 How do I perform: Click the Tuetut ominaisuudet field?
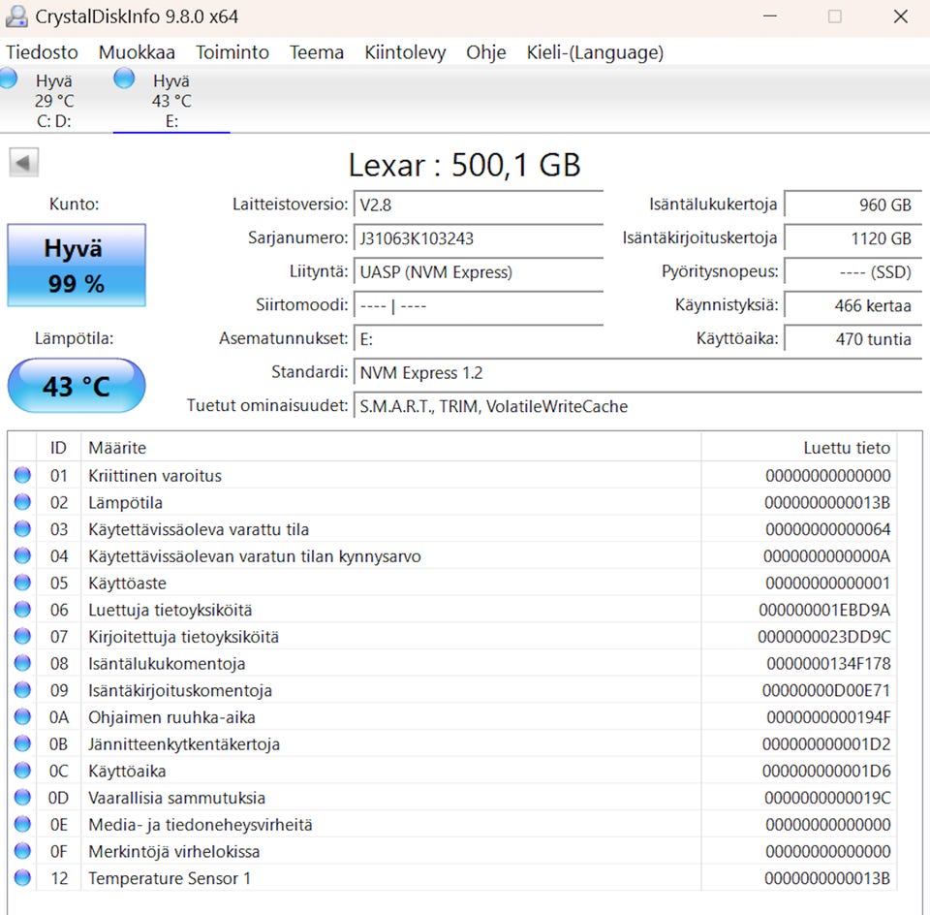coord(637,406)
